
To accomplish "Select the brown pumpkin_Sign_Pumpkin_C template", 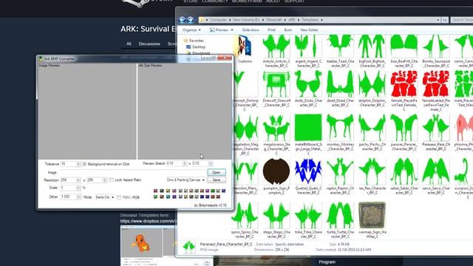I will click(x=276, y=176).
